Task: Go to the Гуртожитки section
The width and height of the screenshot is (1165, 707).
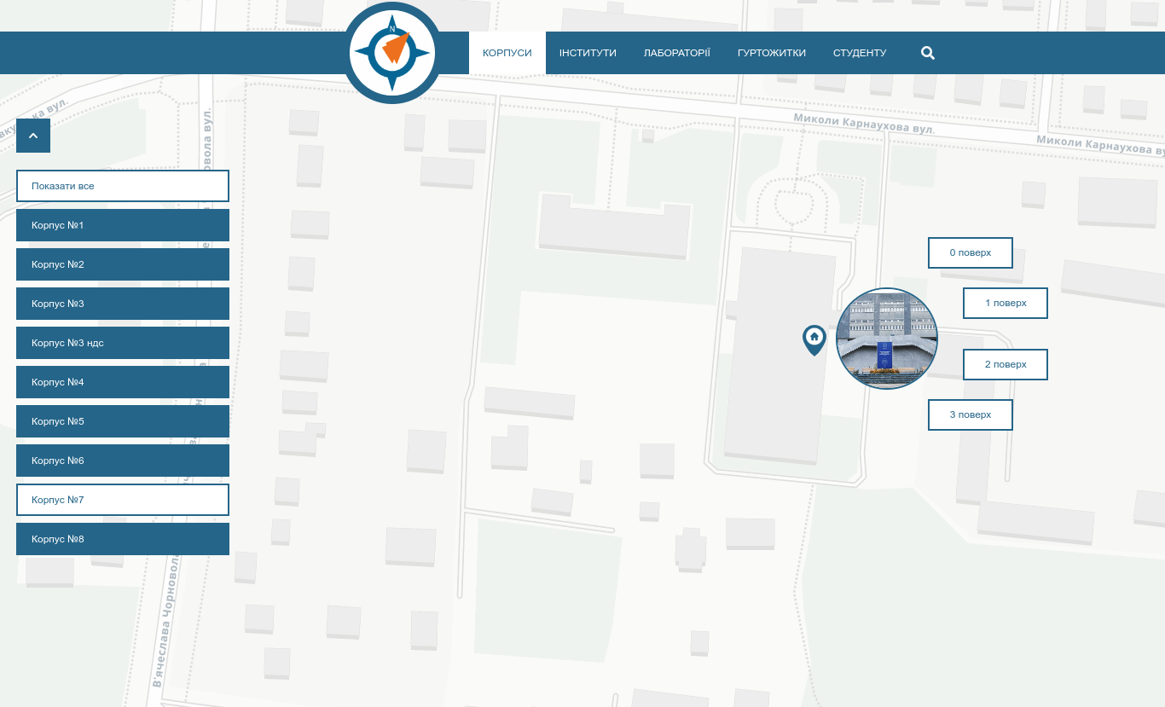Action: click(x=771, y=53)
